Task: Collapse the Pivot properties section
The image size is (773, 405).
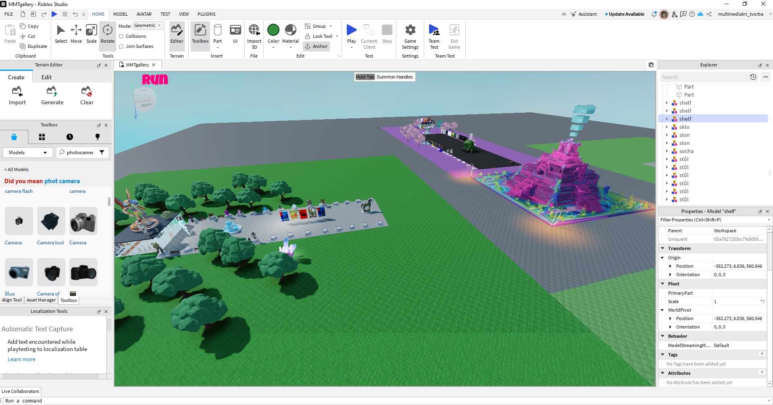Action: [663, 284]
